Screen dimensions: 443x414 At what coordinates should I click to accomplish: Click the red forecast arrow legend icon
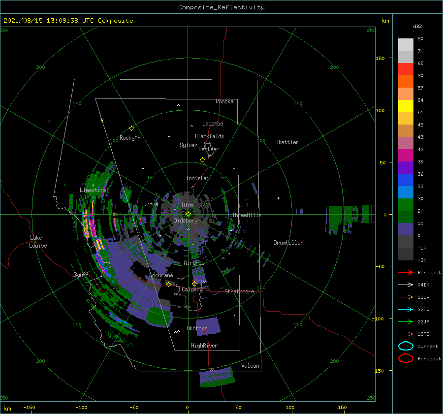pos(406,272)
